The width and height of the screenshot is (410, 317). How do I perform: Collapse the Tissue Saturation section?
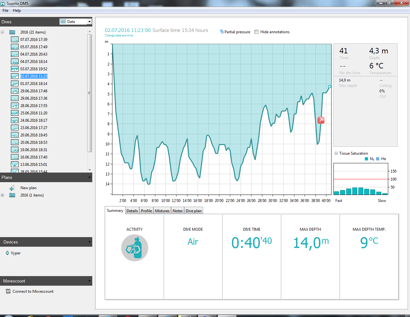click(x=336, y=153)
